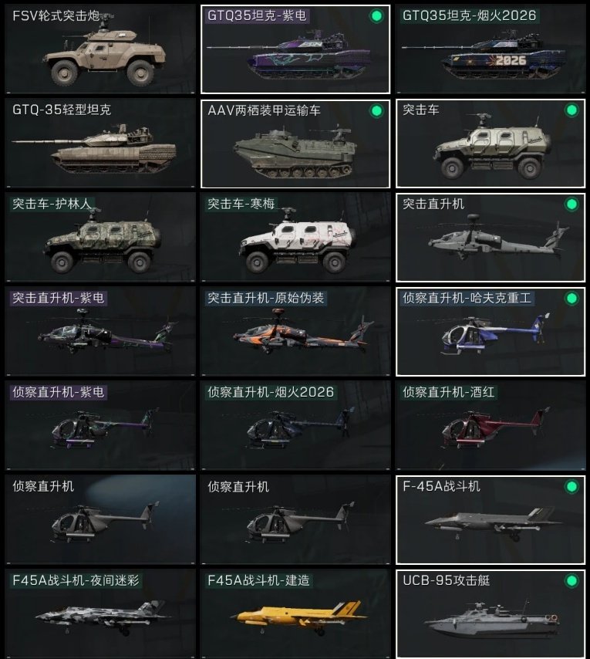Click the green equipped dot on AAV两栖装甲运输车

click(x=376, y=110)
